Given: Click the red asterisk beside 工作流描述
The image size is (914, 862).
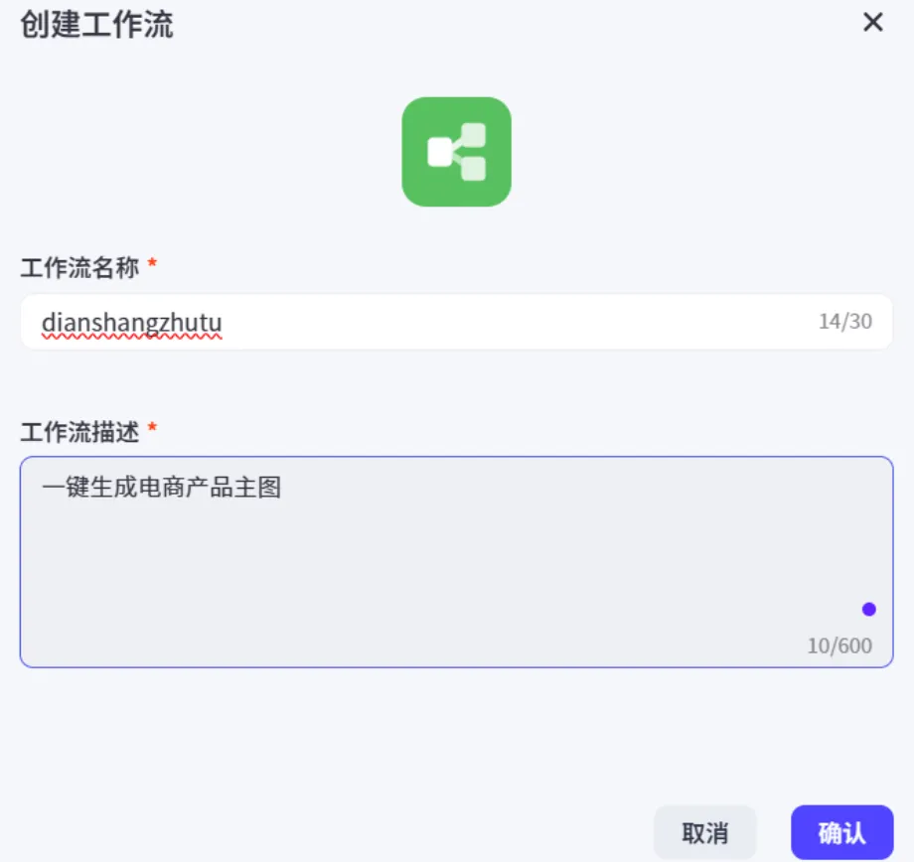Looking at the screenshot, I should (152, 427).
